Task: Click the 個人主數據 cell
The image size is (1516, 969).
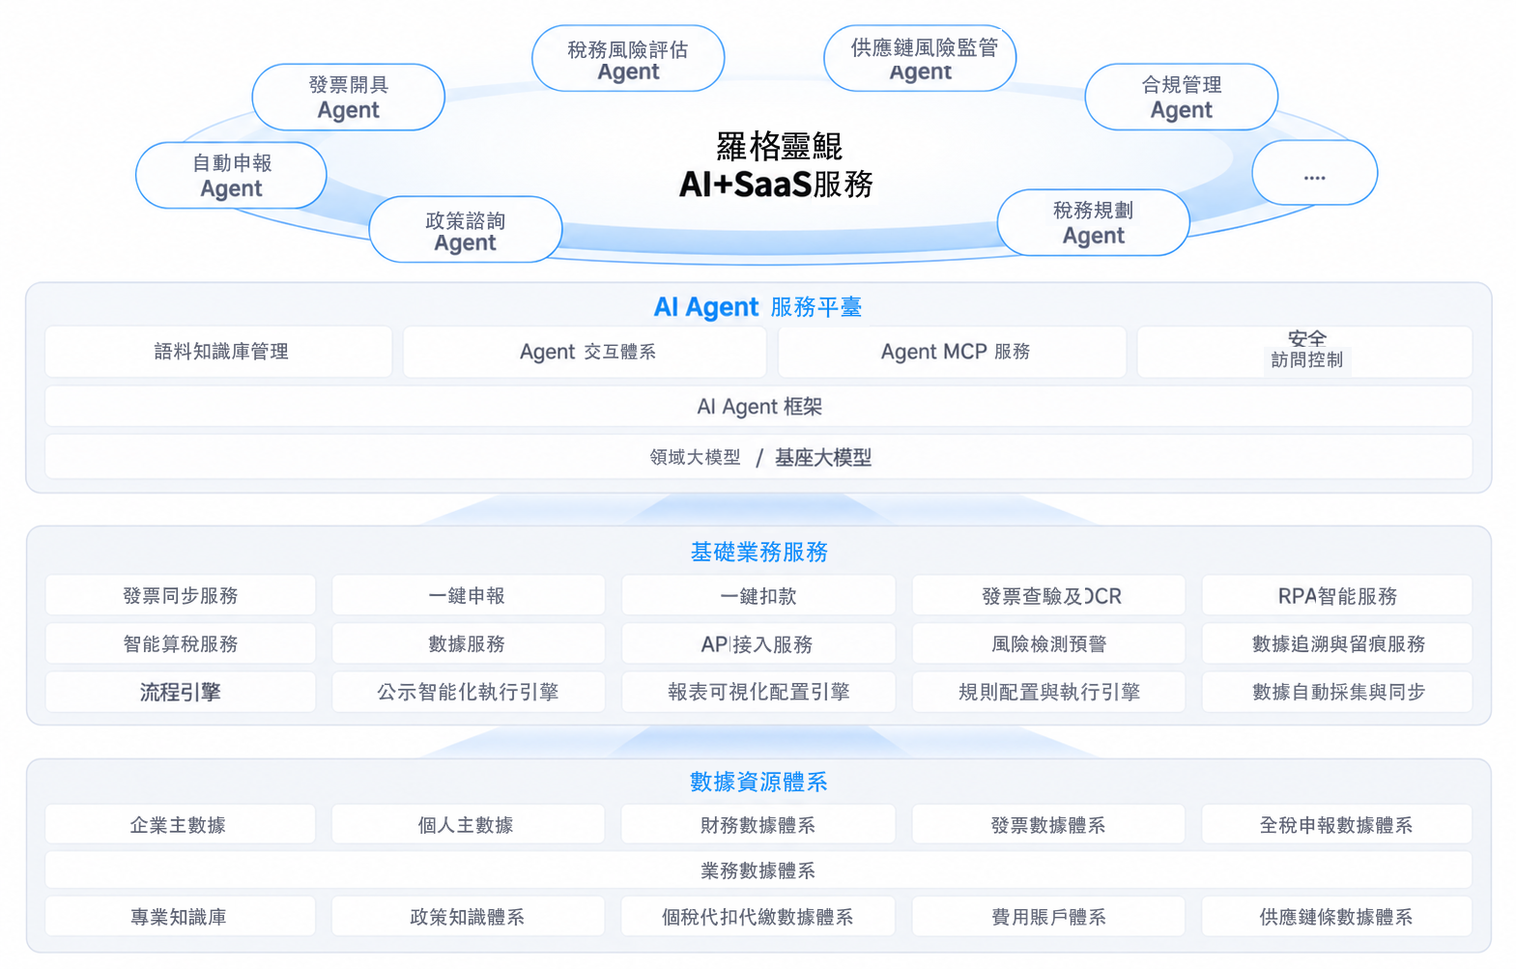Action: pos(469,824)
